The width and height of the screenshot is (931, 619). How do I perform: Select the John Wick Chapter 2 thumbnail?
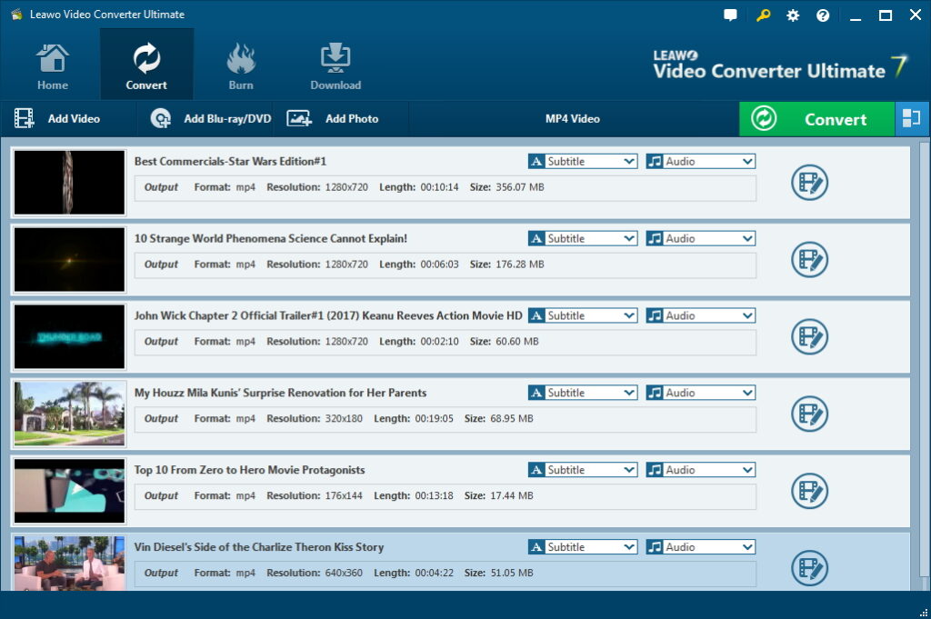[69, 336]
